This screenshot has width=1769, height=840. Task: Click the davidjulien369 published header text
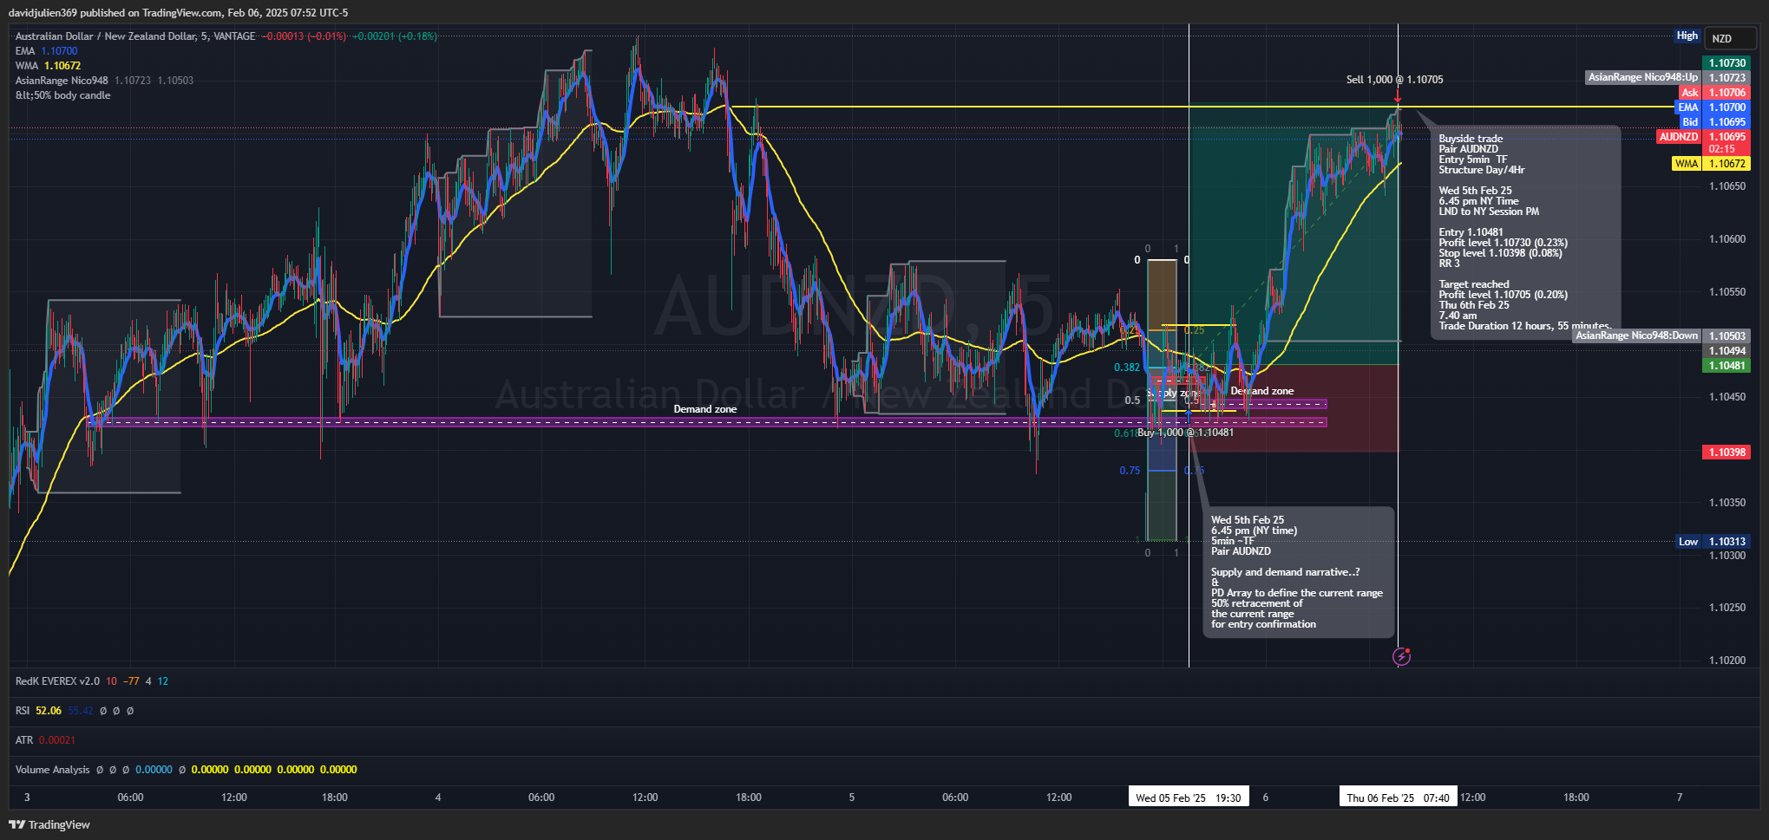[178, 13]
